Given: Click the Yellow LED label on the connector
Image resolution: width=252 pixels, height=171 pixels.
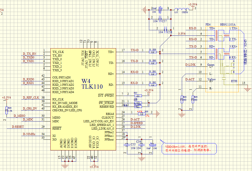Looking at the screenshot, I should click(x=212, y=79).
